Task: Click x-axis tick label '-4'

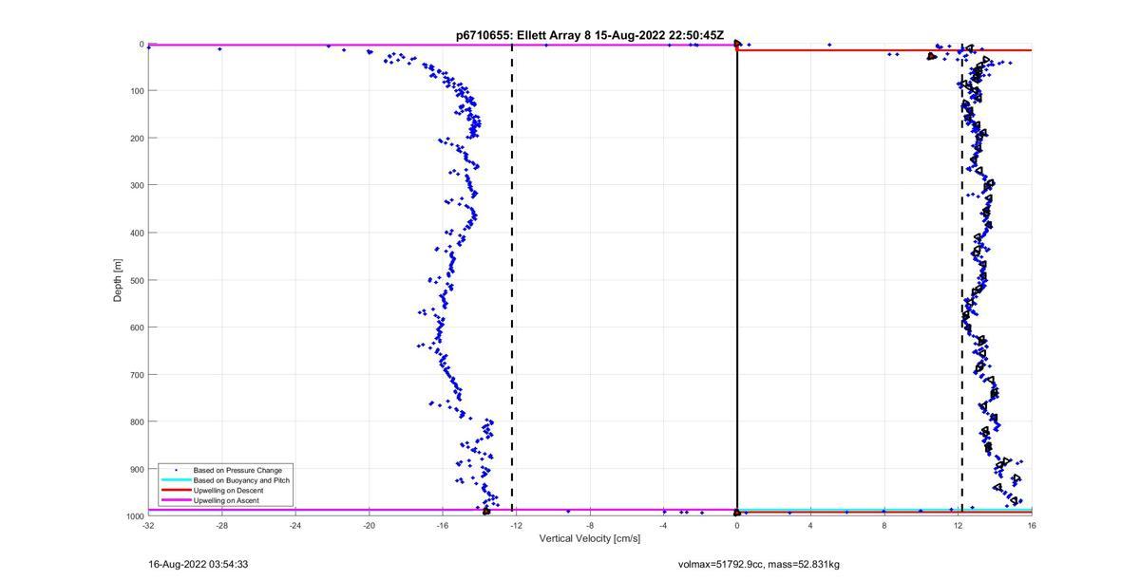Action: 663,525
